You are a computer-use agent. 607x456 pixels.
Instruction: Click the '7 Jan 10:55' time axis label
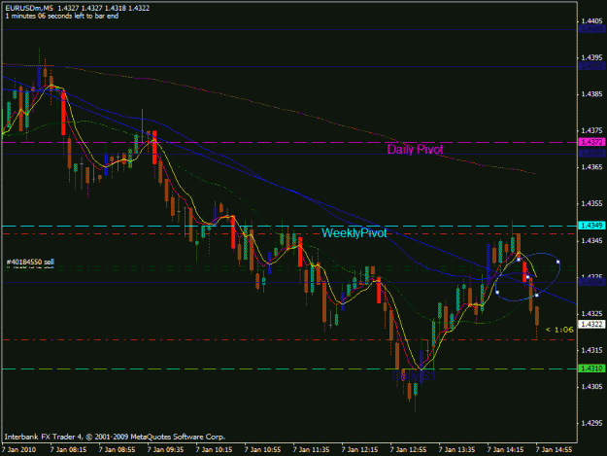(263, 450)
